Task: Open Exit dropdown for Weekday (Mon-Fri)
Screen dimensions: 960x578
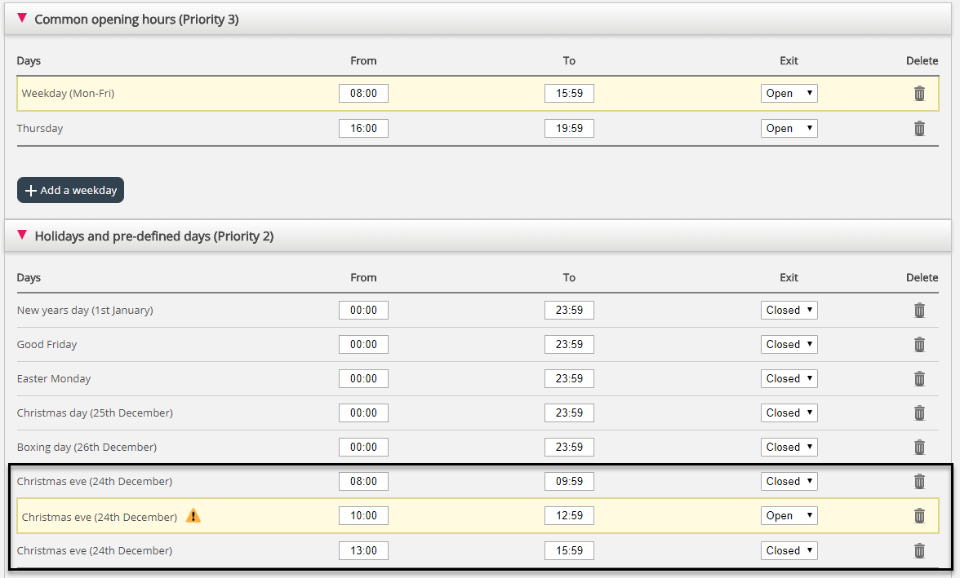Action: point(789,94)
